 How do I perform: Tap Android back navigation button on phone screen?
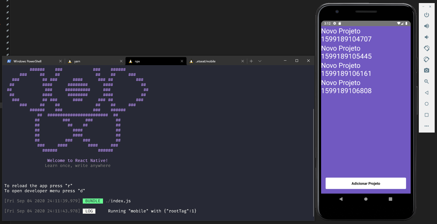point(341,199)
